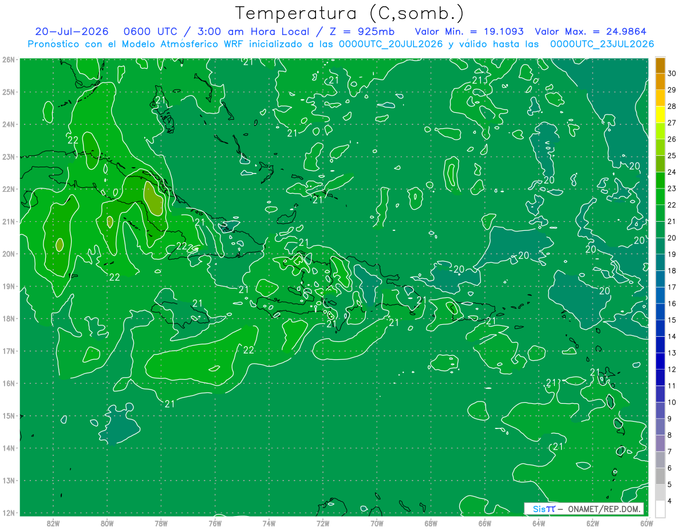The width and height of the screenshot is (687, 531).
Task: Click the '80W' longitude axis label
Action: point(107,523)
